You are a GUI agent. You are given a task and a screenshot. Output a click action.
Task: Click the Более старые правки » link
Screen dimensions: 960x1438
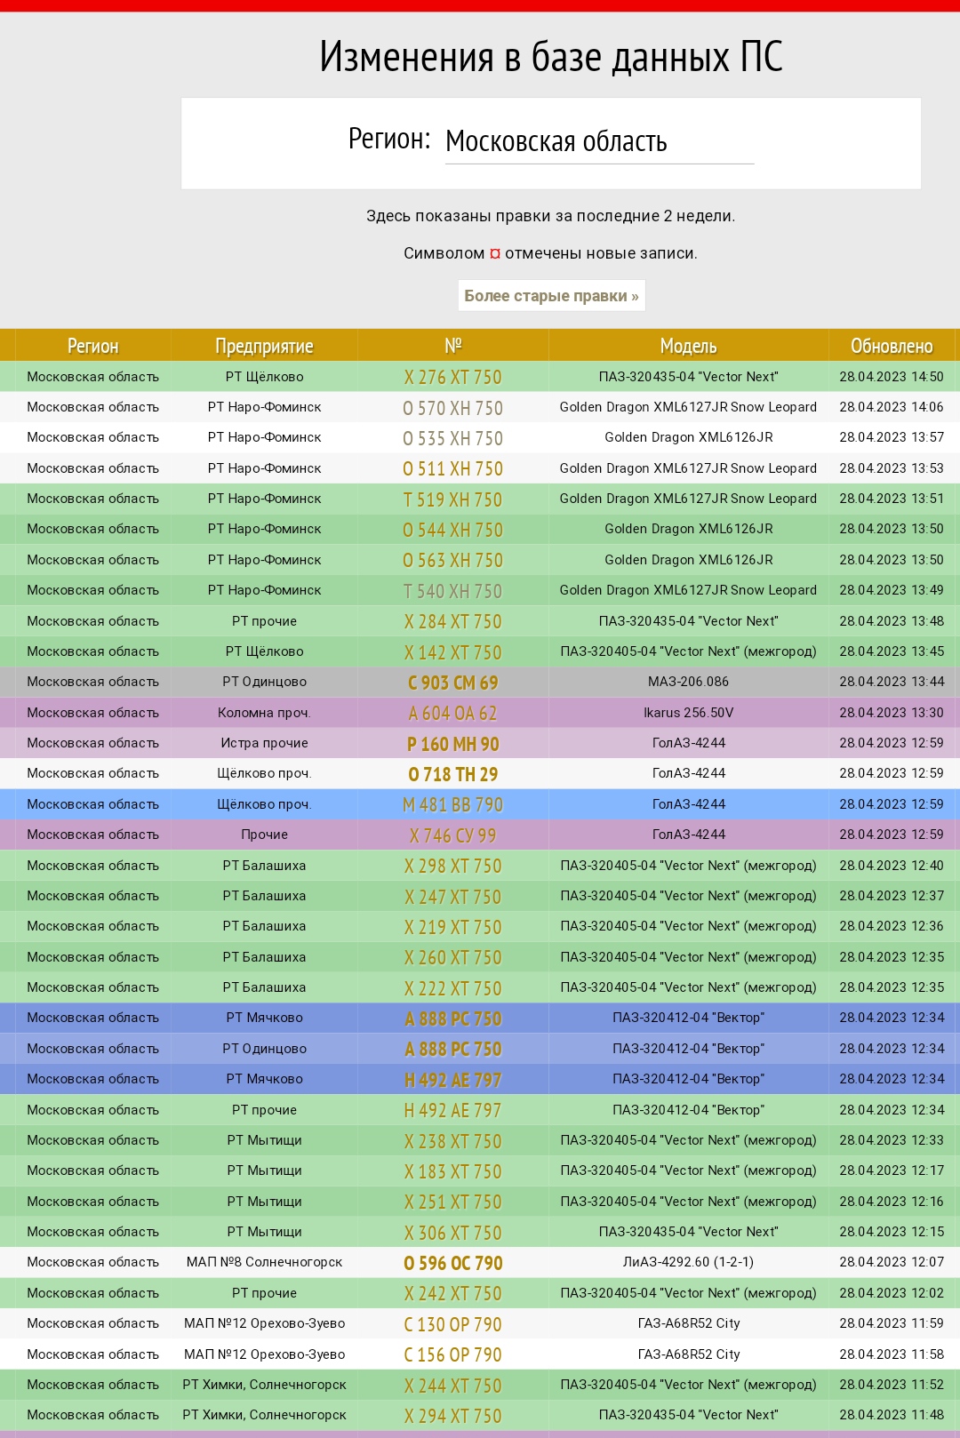pos(551,296)
